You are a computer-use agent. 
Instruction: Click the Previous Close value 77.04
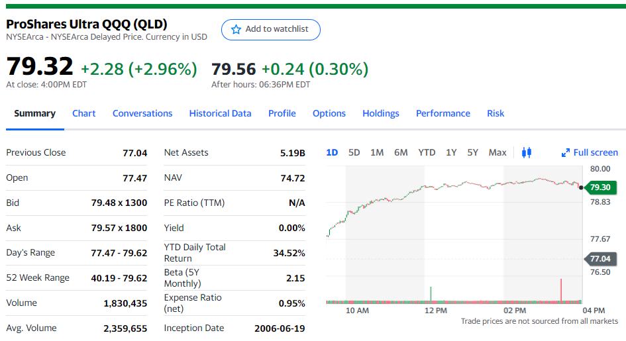point(135,153)
